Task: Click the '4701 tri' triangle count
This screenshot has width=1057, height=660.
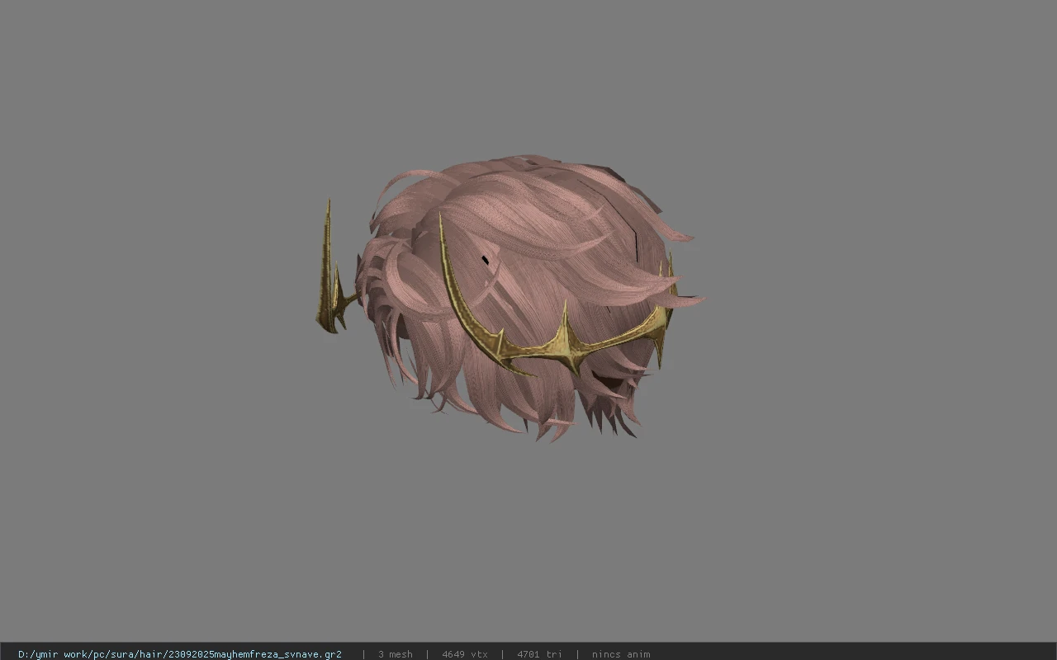Action: 539,654
